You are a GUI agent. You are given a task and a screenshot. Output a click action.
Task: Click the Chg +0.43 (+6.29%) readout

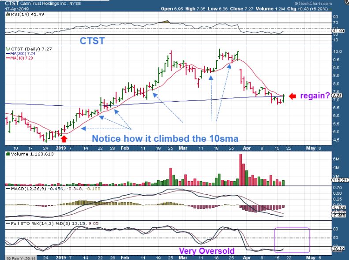pyautogui.click(x=308, y=9)
